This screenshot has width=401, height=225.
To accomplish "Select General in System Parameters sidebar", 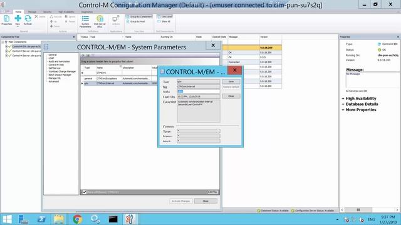I will click(x=53, y=55).
